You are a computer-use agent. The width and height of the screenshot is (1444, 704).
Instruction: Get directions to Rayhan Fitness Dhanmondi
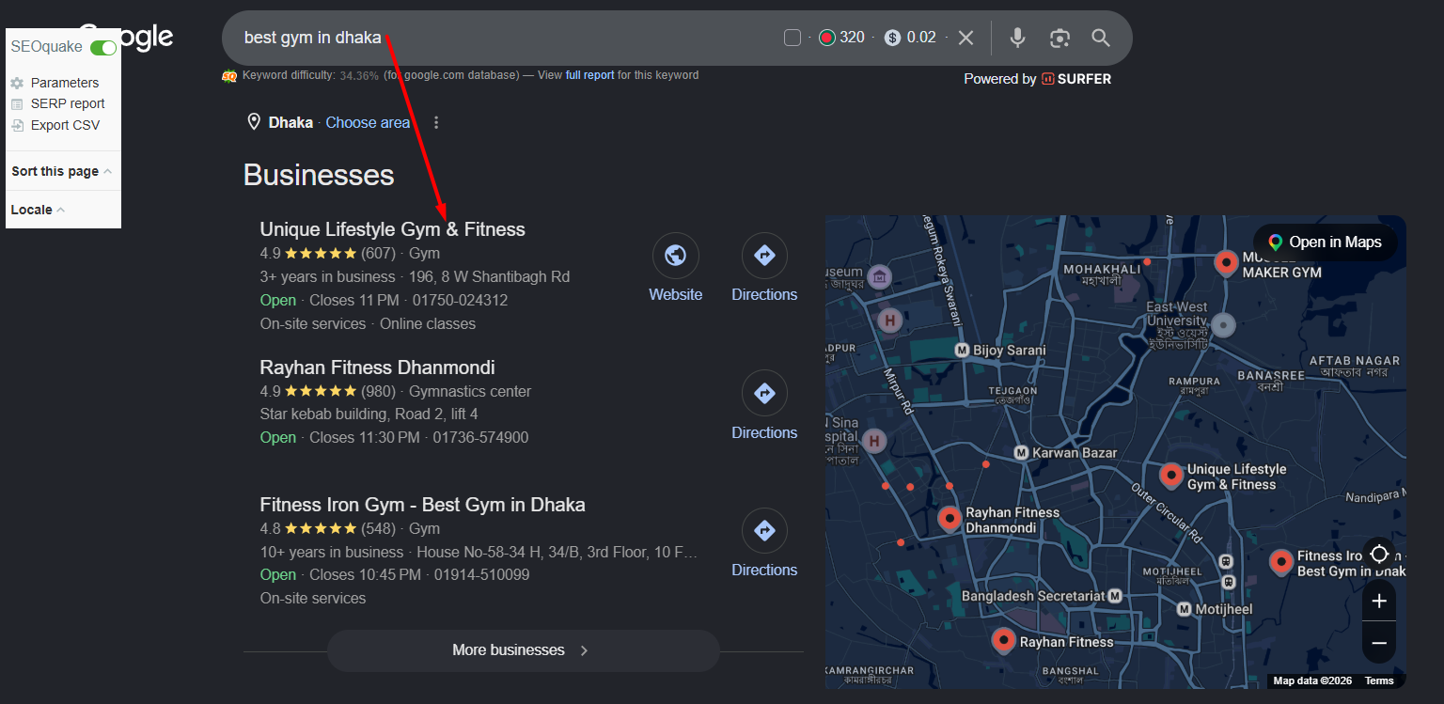point(764,394)
